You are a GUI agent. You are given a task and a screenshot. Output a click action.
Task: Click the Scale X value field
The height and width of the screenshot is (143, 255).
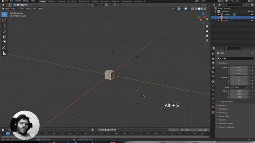239,91
